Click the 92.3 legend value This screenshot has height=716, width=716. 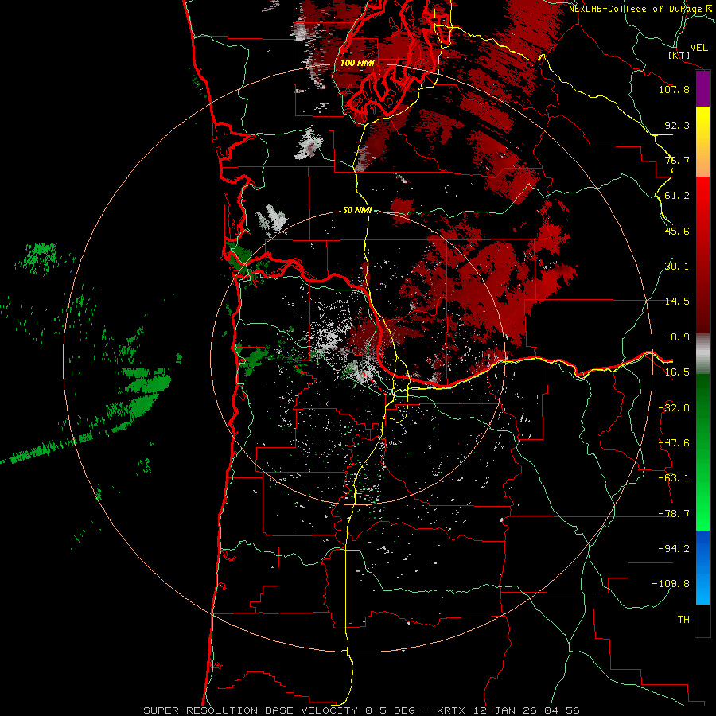[x=677, y=125]
